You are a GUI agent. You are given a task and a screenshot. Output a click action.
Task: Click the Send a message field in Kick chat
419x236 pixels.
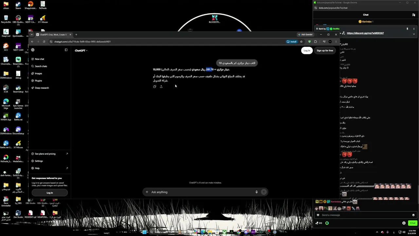pos(365,215)
